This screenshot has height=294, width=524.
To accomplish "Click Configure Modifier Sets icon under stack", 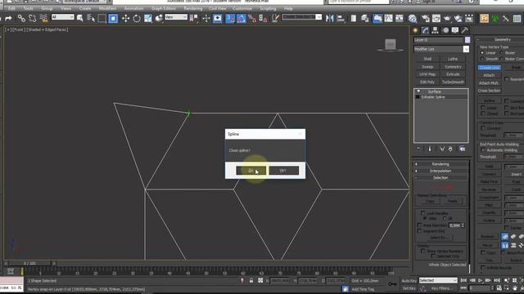I will (x=463, y=149).
